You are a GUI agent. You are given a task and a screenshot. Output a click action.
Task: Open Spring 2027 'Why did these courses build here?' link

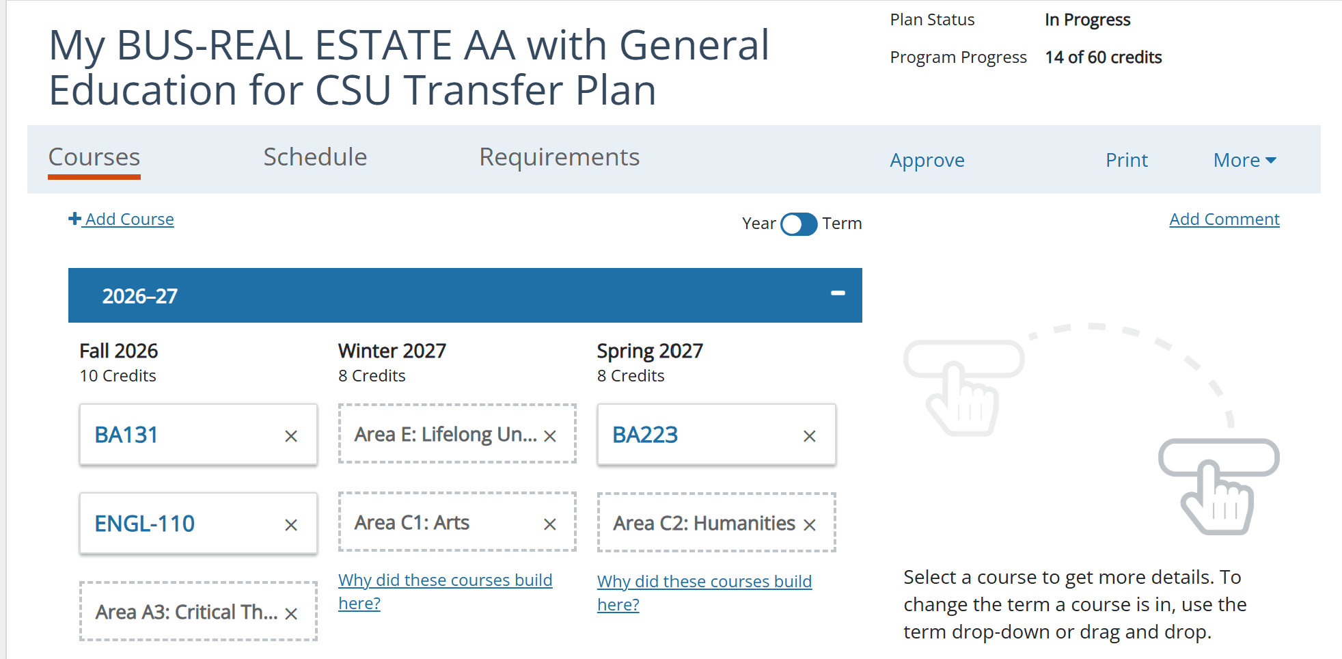pyautogui.click(x=704, y=582)
